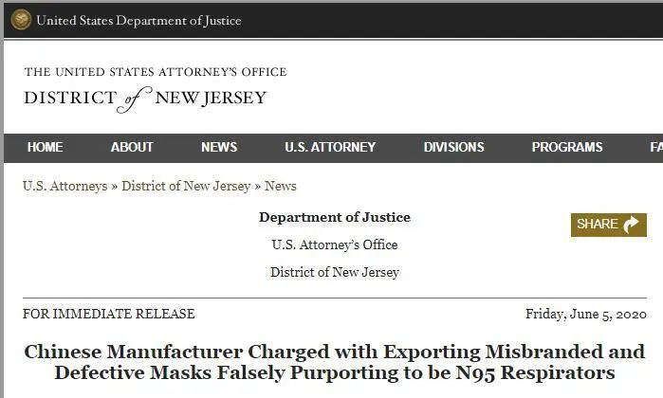Click the Department of Justice seal icon
663x398 pixels.
pos(21,20)
